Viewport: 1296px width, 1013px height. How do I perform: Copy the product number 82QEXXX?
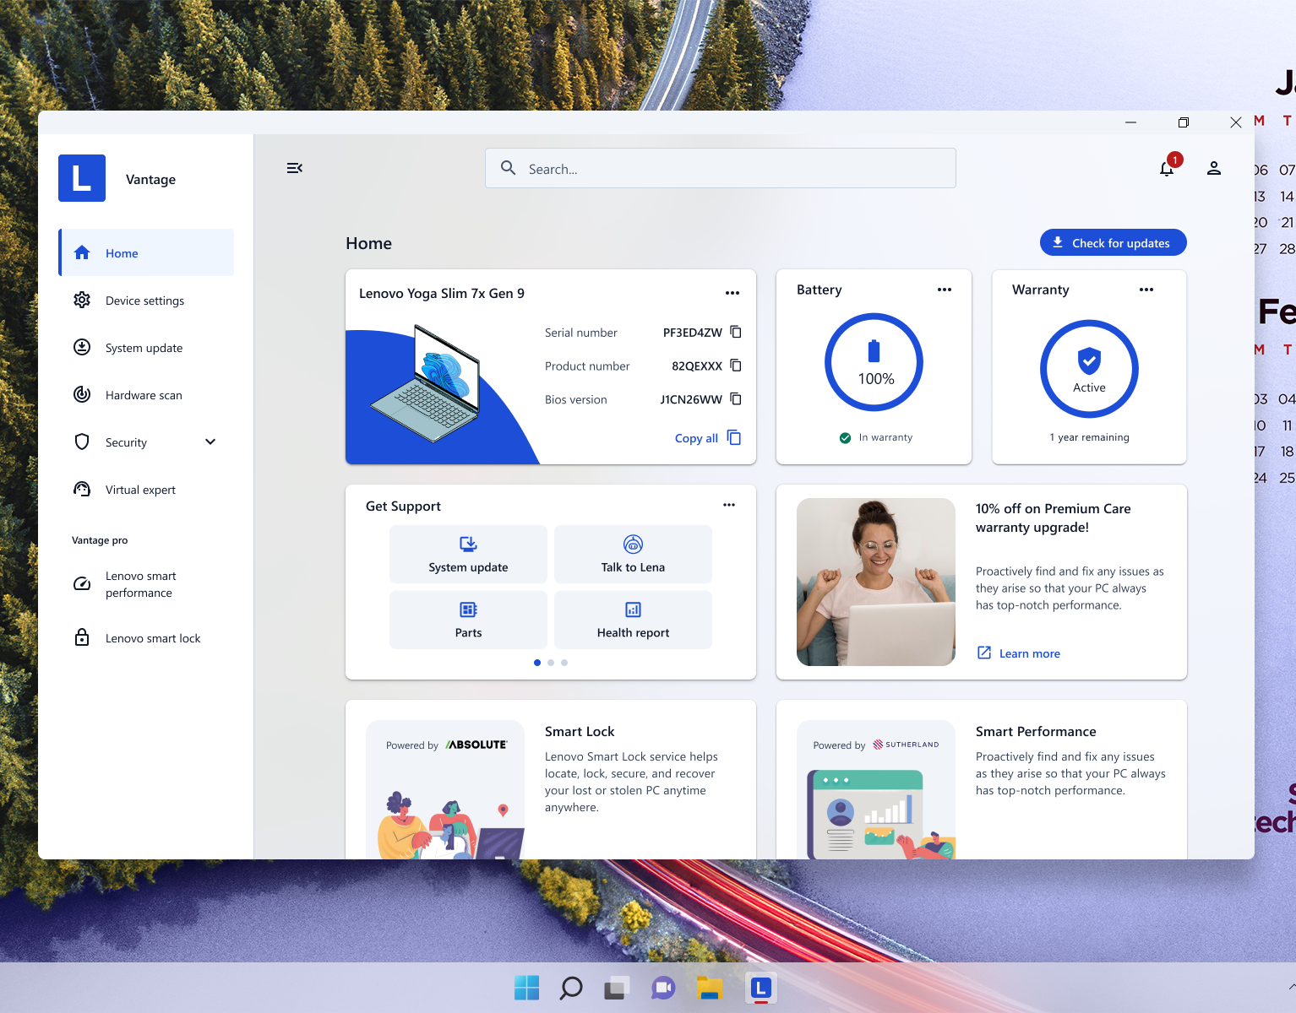click(x=736, y=366)
